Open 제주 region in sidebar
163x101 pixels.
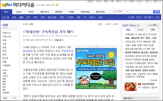(4, 90)
